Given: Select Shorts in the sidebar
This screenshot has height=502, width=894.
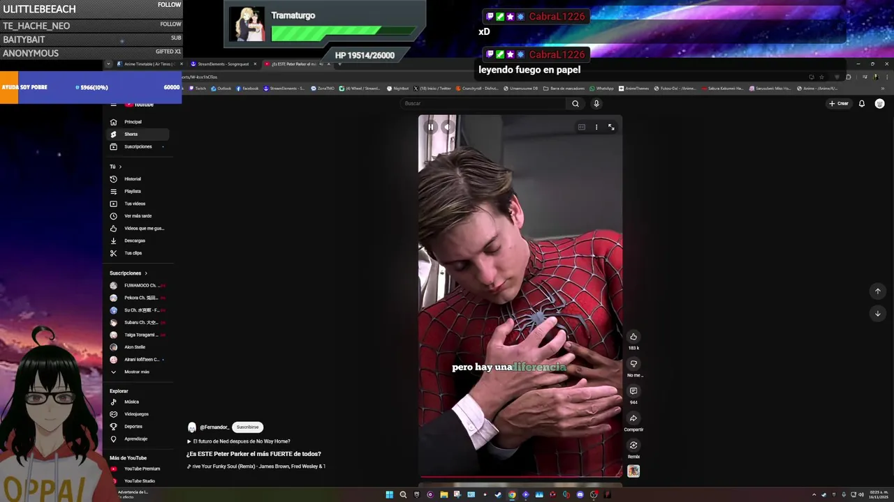Looking at the screenshot, I should pyautogui.click(x=138, y=134).
